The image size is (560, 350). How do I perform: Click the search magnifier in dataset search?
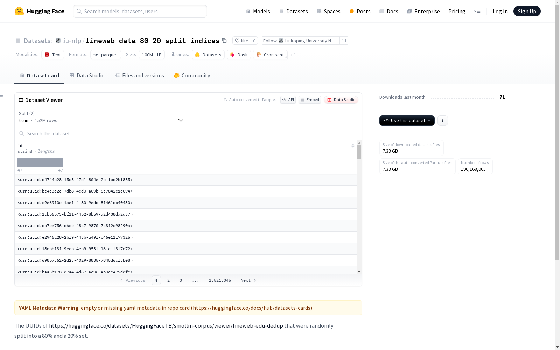pos(22,134)
